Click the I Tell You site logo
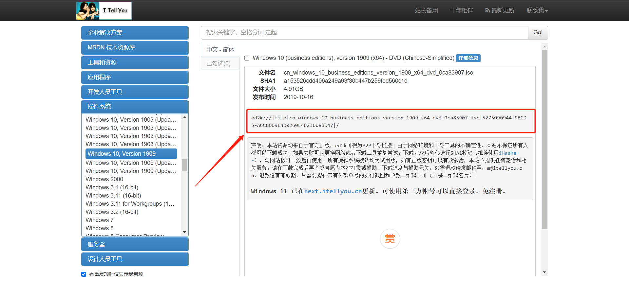 [104, 10]
